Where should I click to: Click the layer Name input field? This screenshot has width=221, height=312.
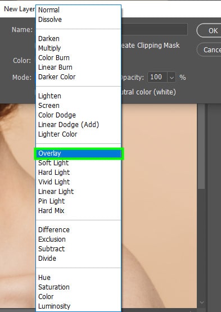[x=154, y=29]
